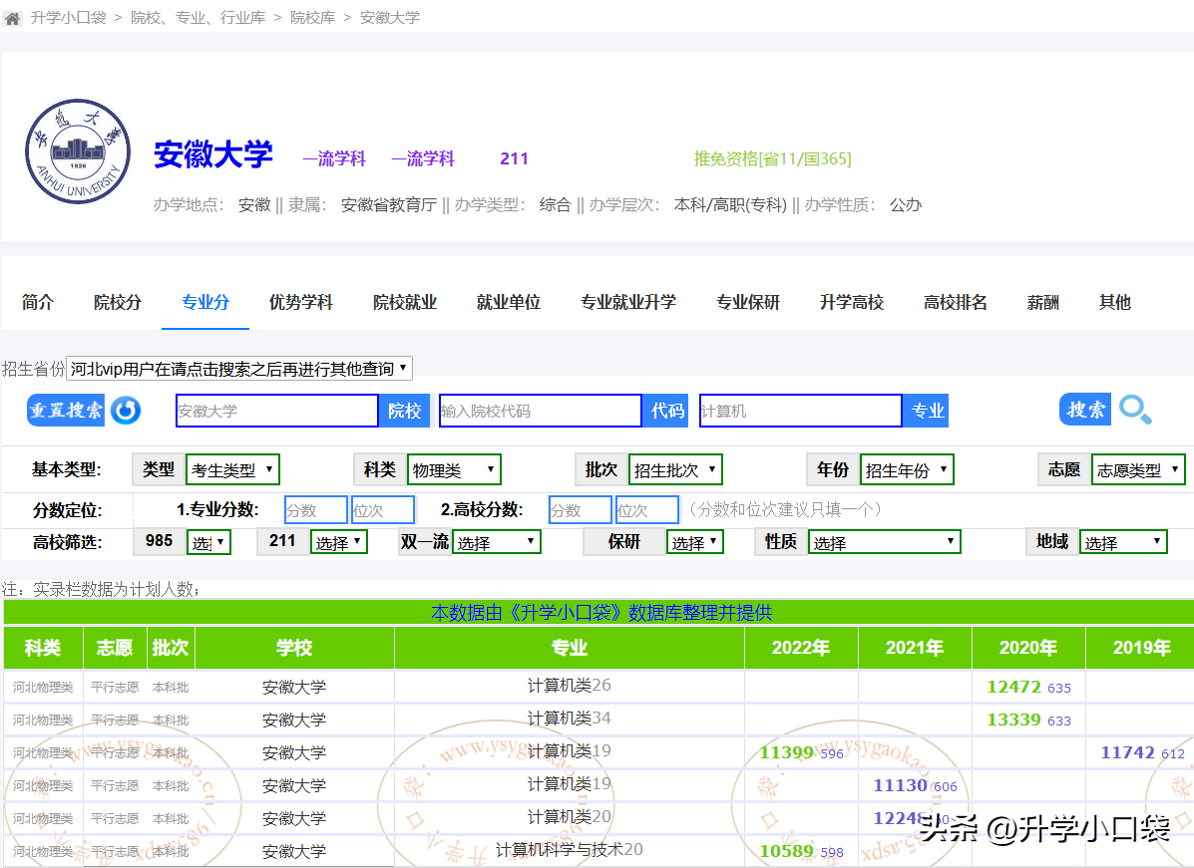Open 专业就业升学 tab

(x=627, y=302)
